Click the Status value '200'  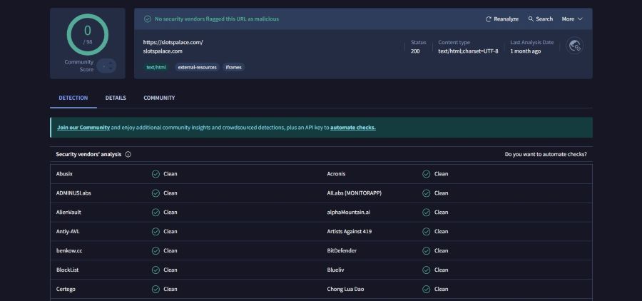(415, 51)
